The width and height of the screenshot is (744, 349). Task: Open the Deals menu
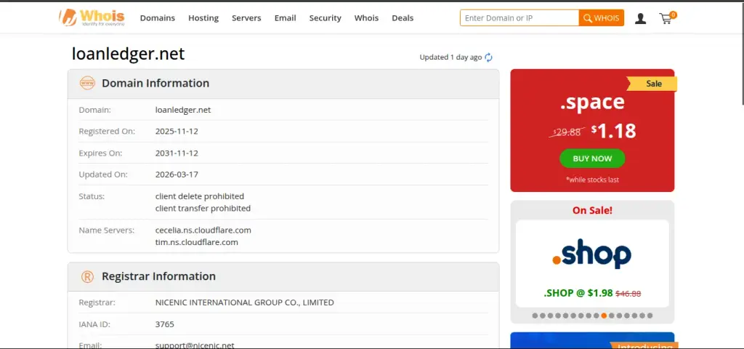pos(403,18)
